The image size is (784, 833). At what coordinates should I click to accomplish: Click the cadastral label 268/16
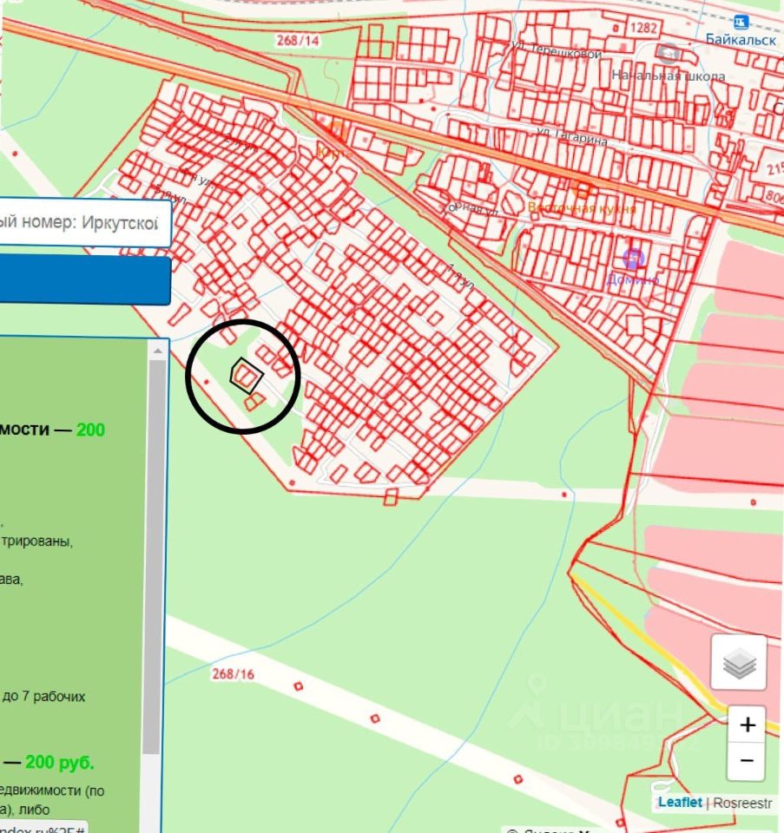pyautogui.click(x=233, y=674)
